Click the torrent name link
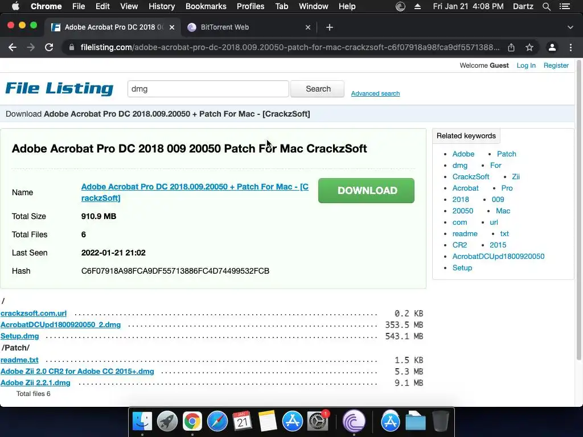583x437 pixels. [x=195, y=192]
